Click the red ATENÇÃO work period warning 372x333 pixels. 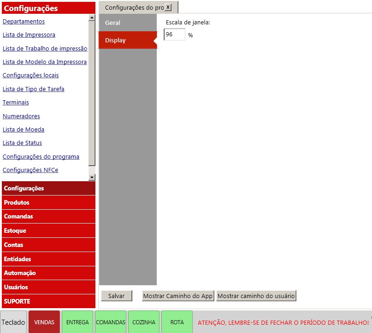[283, 322]
